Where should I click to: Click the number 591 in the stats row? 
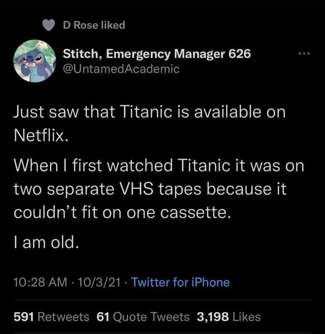pos(24,317)
